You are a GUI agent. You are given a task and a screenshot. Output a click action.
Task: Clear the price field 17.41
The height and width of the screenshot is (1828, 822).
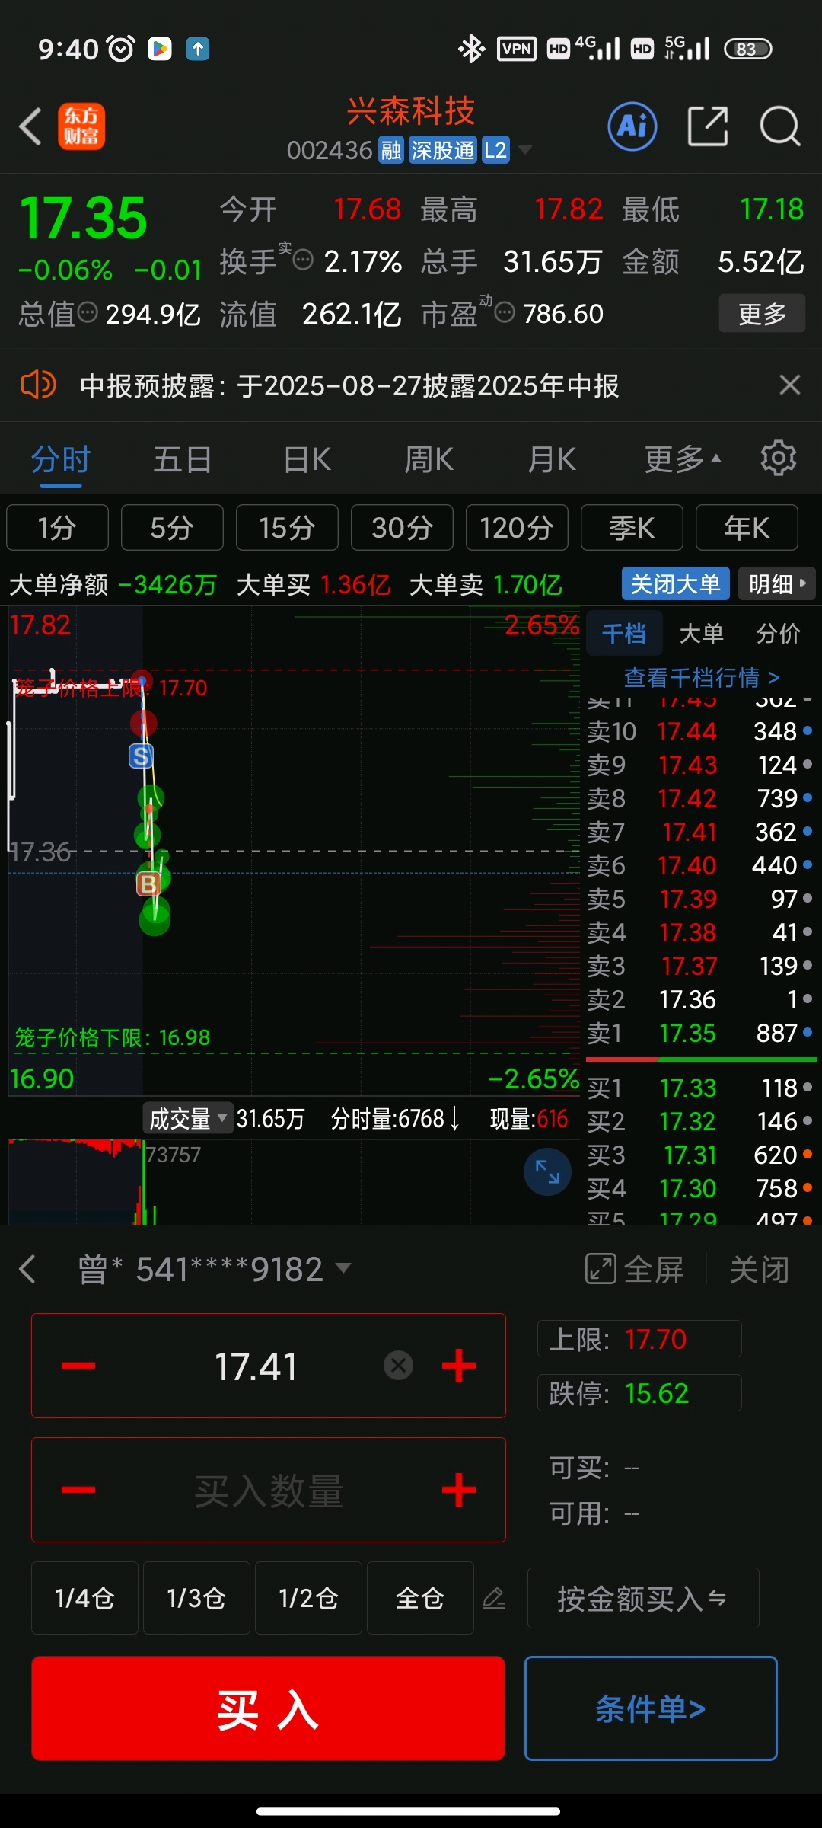[x=398, y=1366]
